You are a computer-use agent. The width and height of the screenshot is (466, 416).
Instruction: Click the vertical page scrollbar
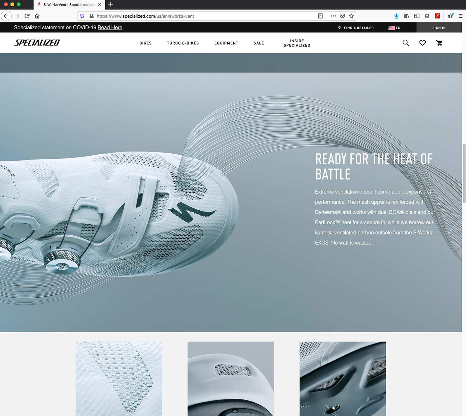tap(464, 173)
